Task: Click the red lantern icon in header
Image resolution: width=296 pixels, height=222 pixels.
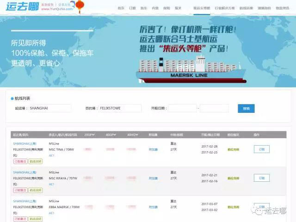Action: [80, 6]
